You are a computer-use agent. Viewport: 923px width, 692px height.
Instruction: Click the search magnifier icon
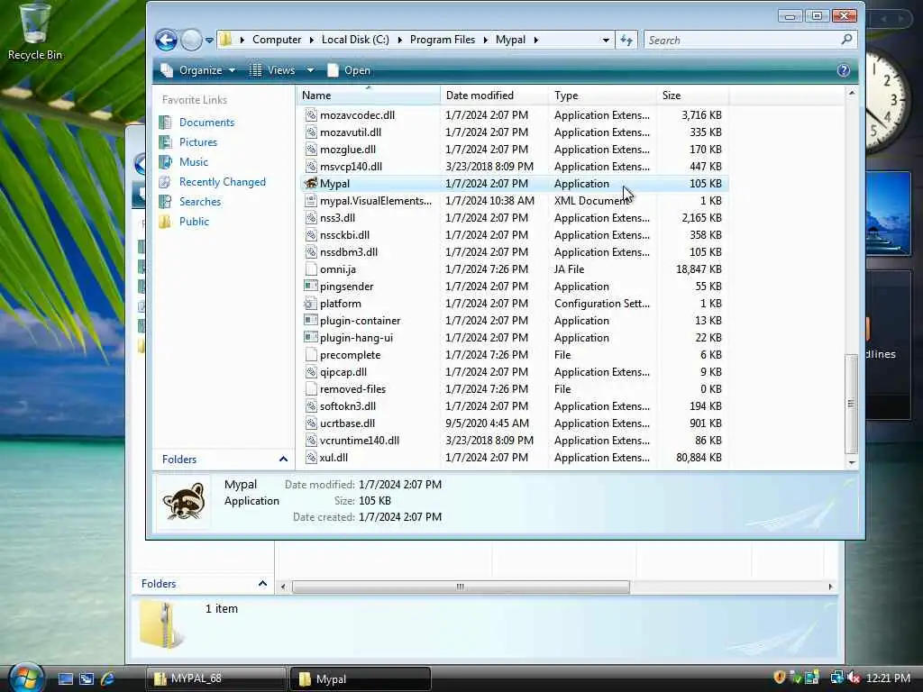(x=846, y=40)
